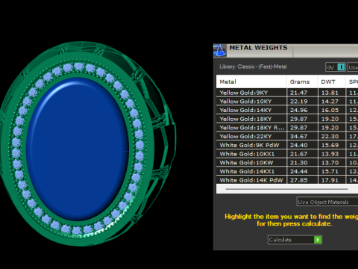Click the green Calculate arrow icon
The height and width of the screenshot is (269, 358).
[x=318, y=240]
